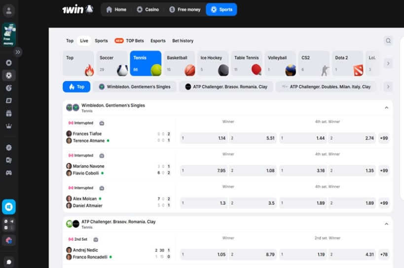Select the Dota 2 sport card
The width and height of the screenshot is (404, 268).
[348, 63]
